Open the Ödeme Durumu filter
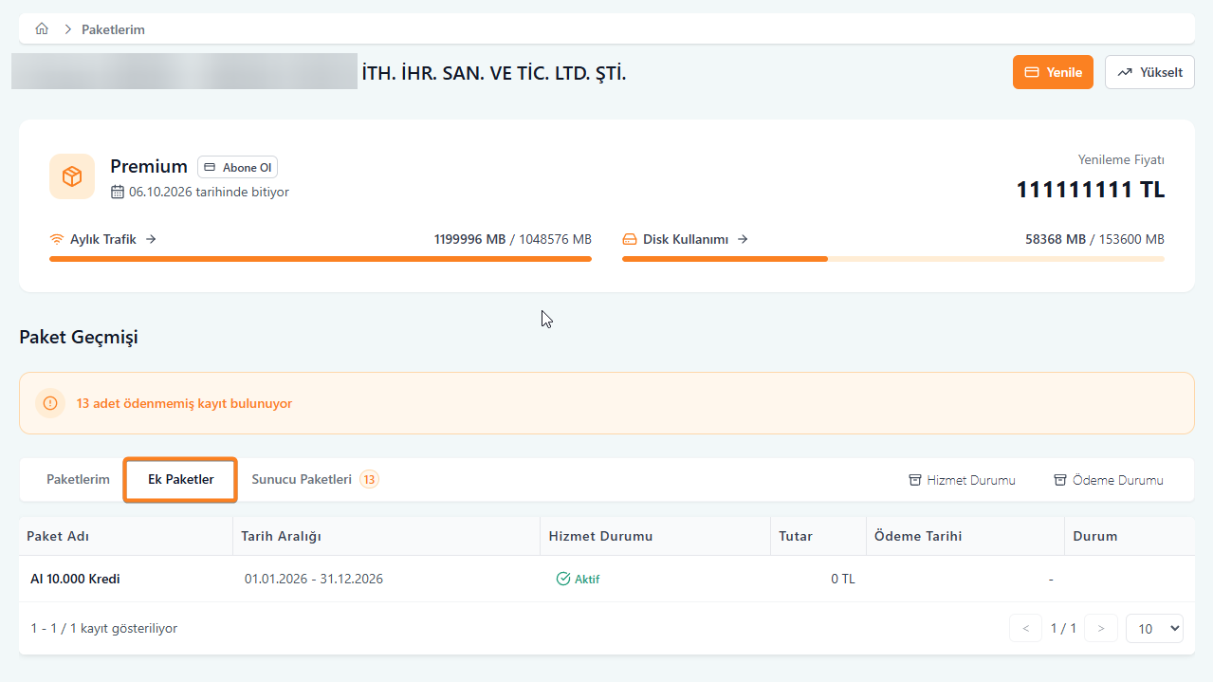Image resolution: width=1213 pixels, height=682 pixels. [1108, 480]
